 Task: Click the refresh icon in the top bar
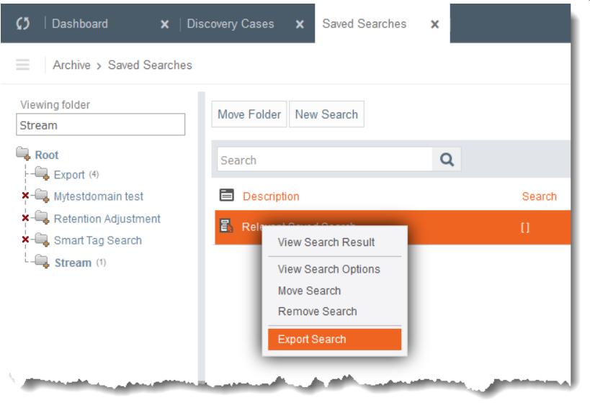point(21,24)
